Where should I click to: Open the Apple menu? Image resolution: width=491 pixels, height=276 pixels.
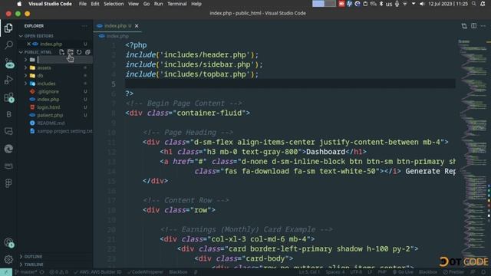coord(19,4)
